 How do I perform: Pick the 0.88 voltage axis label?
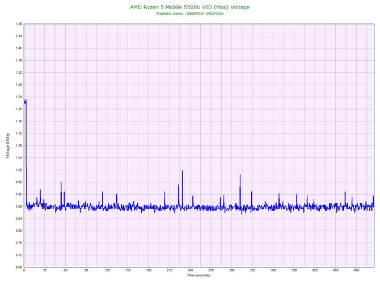pos(19,207)
